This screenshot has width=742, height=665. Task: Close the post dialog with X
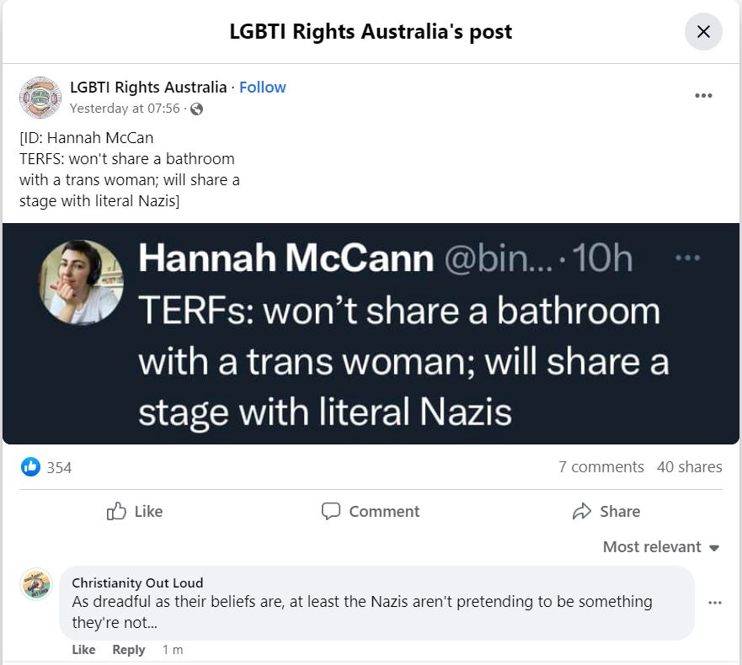coord(703,32)
